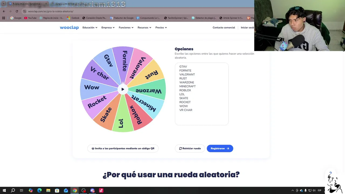The width and height of the screenshot is (345, 194).
Task: Open the Windows Start menu
Action: [4, 190]
